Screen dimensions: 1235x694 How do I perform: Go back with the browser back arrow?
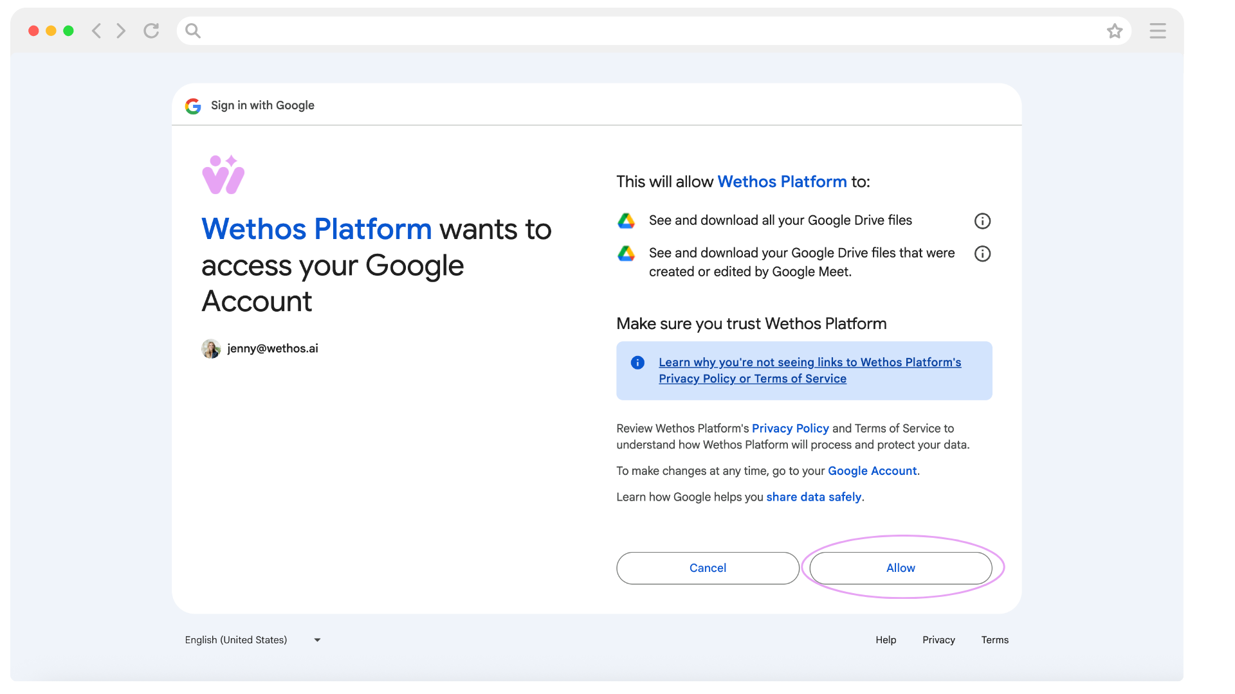[96, 31]
